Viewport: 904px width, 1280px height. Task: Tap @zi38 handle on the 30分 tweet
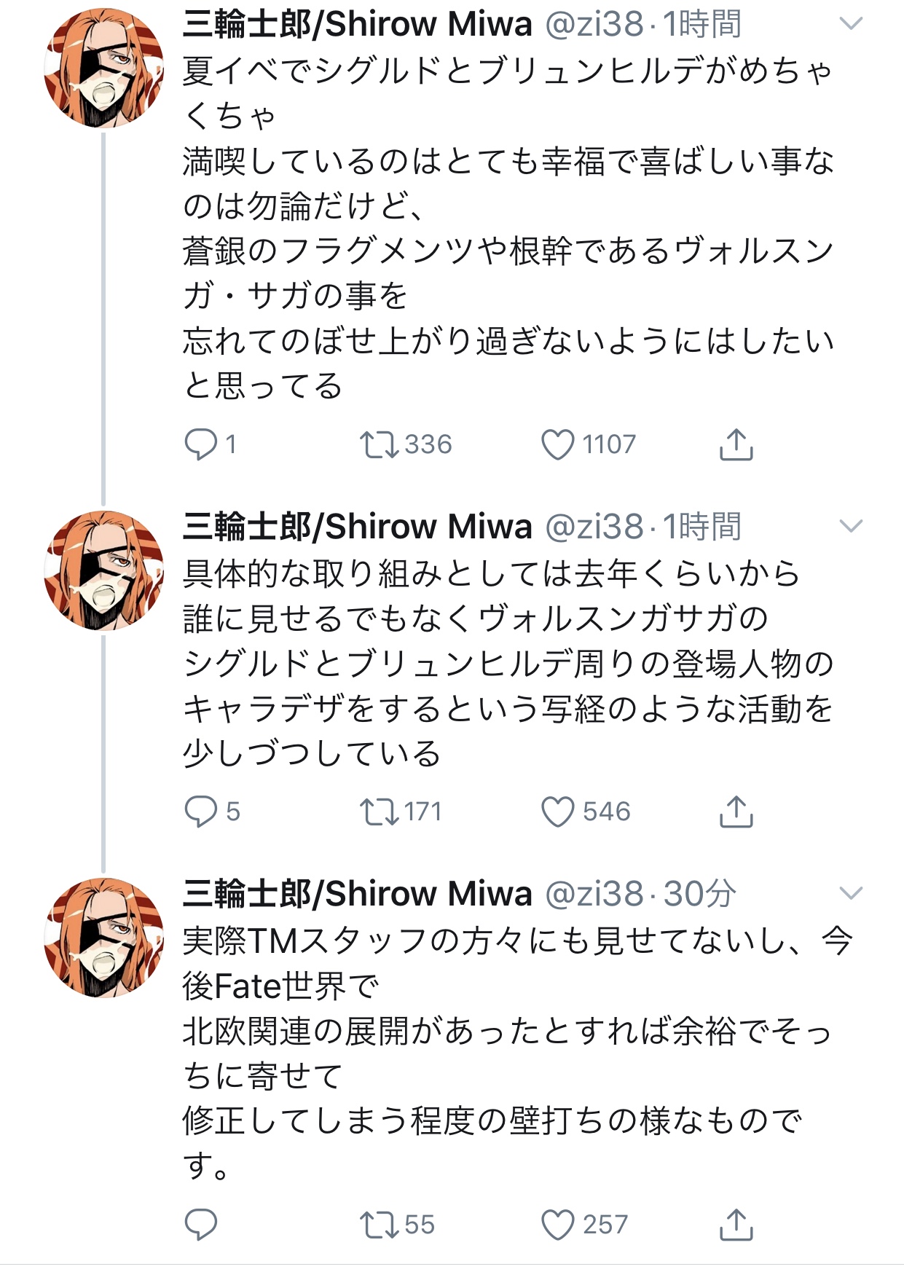[594, 894]
